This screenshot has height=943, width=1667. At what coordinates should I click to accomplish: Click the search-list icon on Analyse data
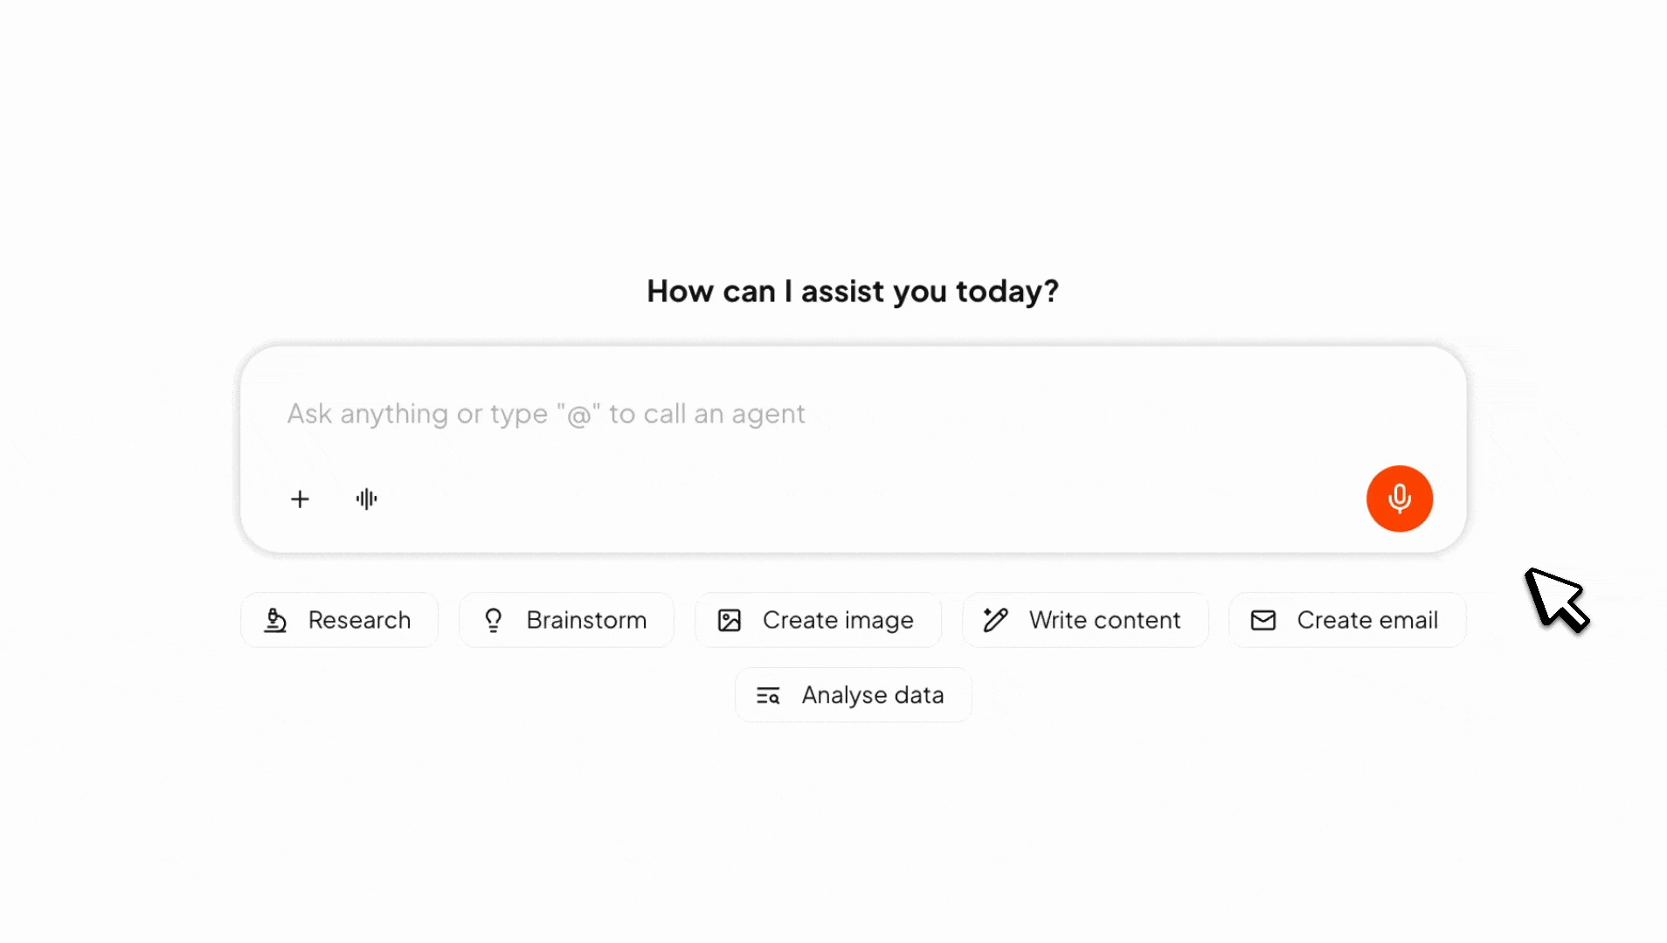[768, 695]
